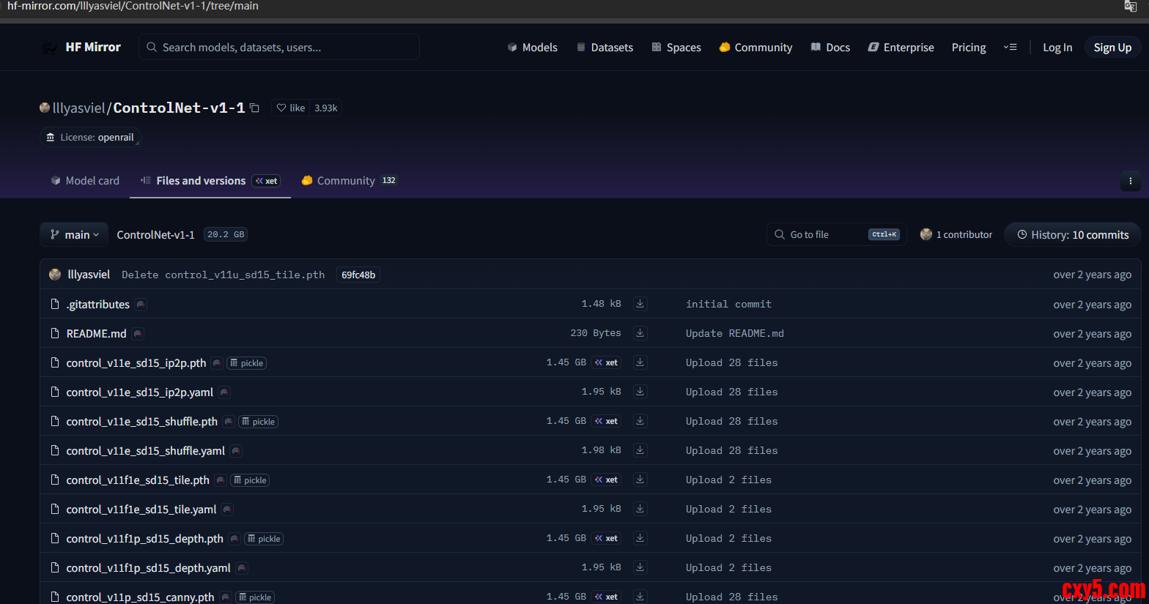1149x604 pixels.
Task: Open Models in the top navigation
Action: point(533,47)
